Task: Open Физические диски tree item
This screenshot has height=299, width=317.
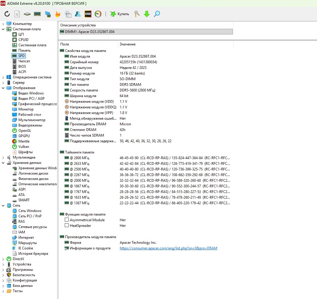Action: (x=33, y=179)
